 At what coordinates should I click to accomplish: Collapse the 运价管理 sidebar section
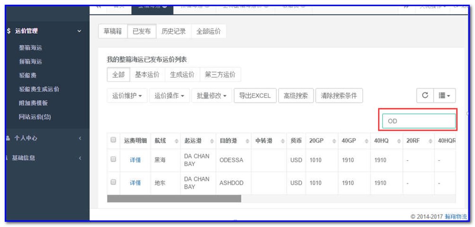click(x=79, y=31)
